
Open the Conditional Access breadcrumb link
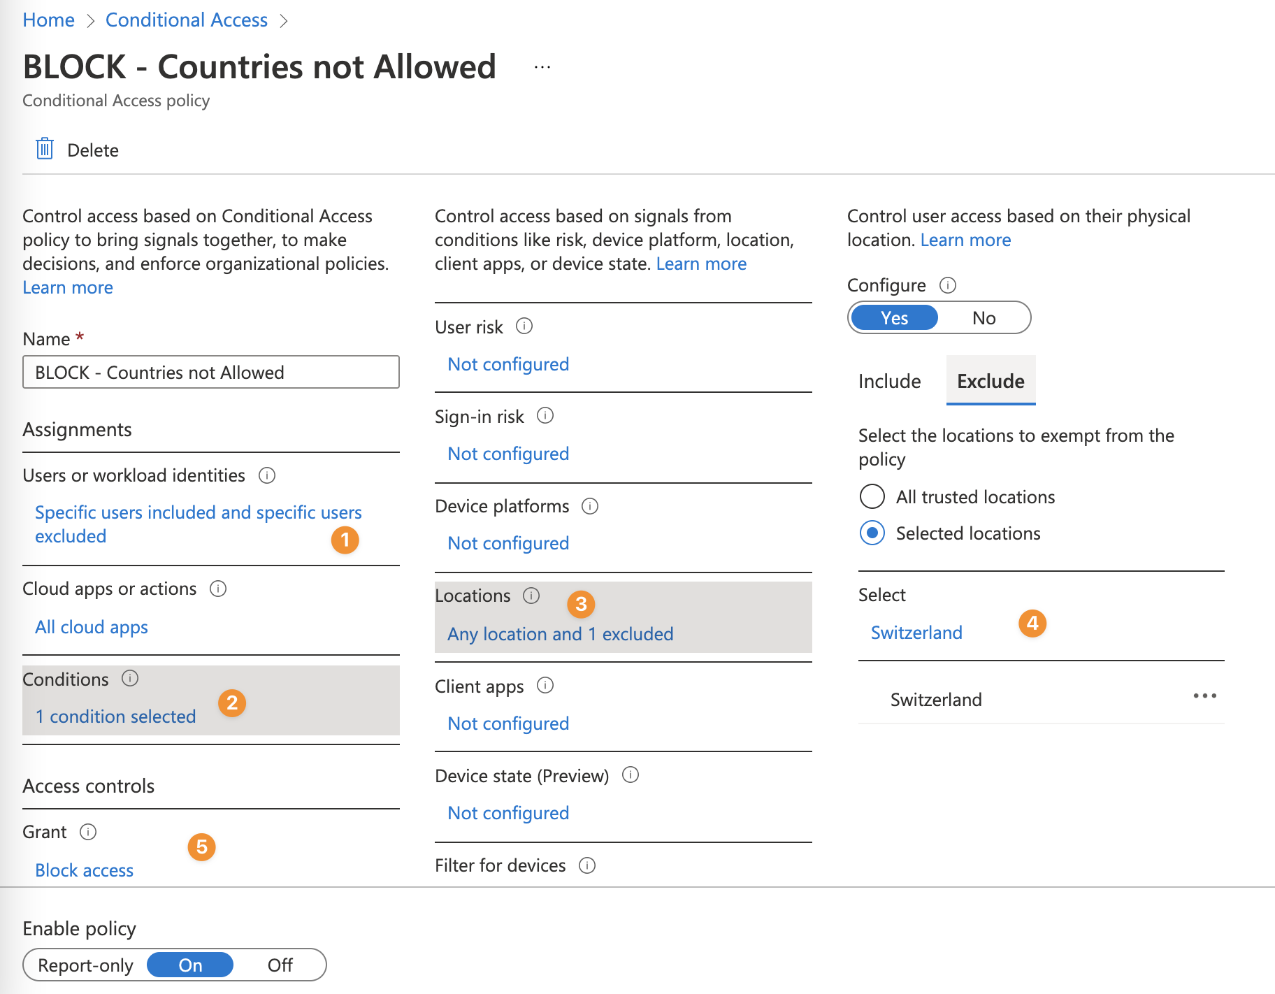(187, 20)
